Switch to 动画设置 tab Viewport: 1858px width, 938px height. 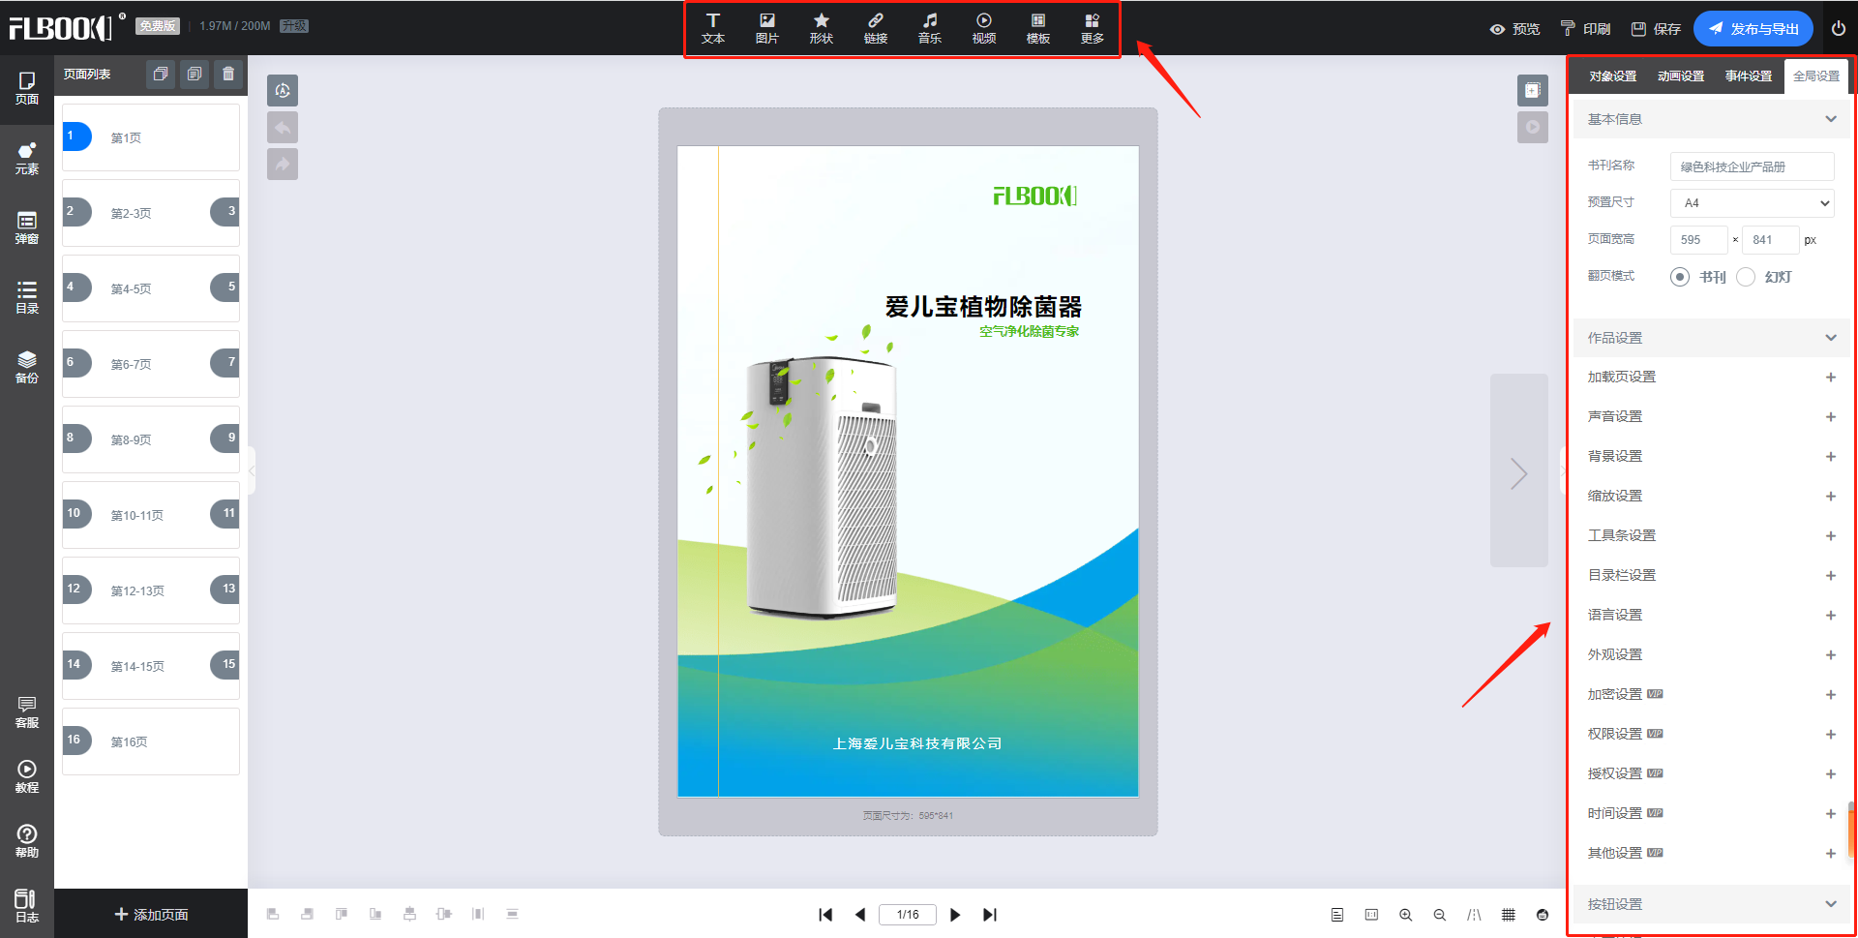point(1681,76)
